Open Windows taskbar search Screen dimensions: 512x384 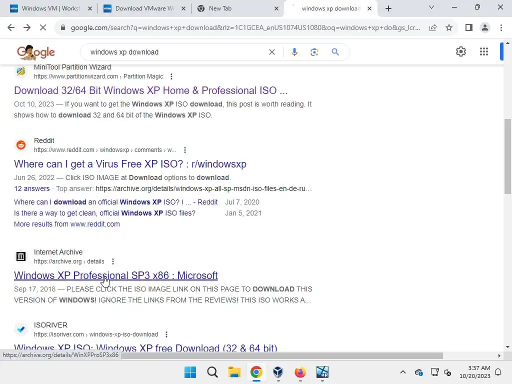point(212,372)
